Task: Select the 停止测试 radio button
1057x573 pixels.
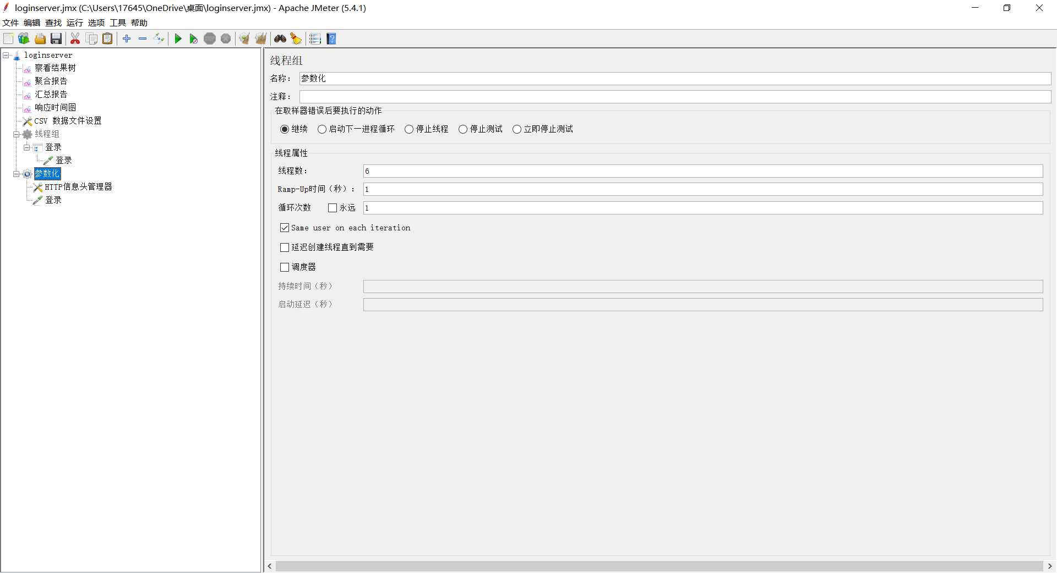Action: tap(463, 129)
